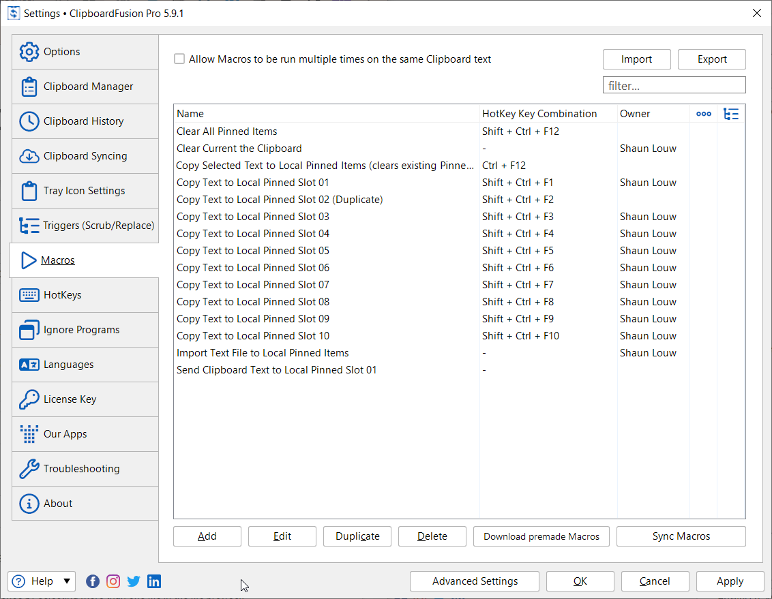
Task: Click the Twitter bird icon
Action: [x=134, y=581]
